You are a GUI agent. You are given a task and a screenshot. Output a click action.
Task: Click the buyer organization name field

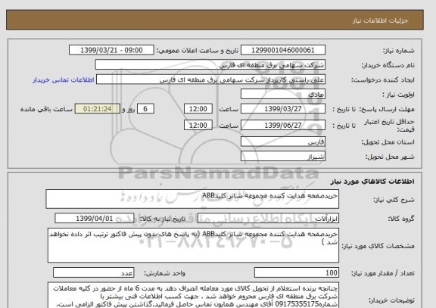click(x=210, y=65)
